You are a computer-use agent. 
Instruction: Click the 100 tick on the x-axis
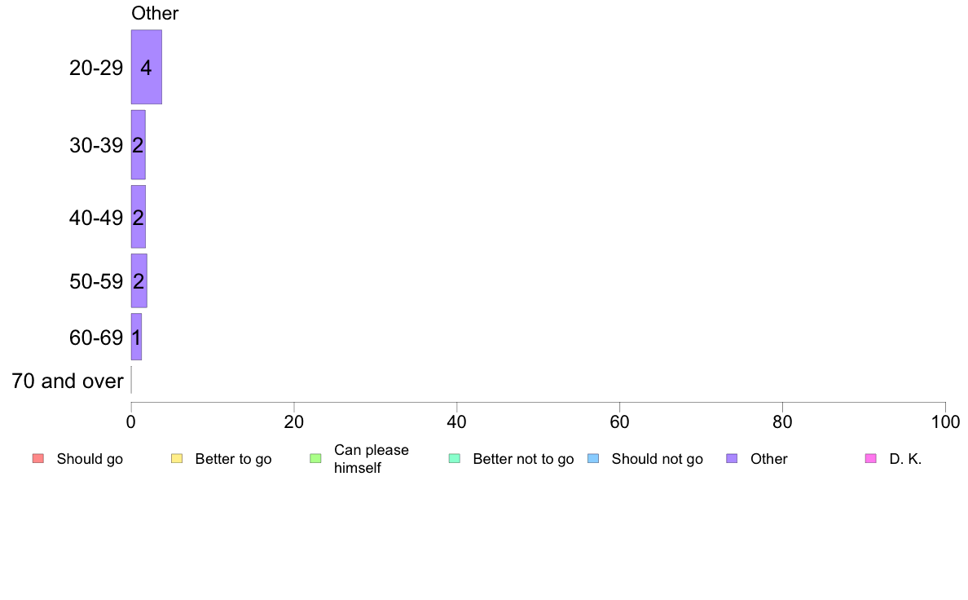point(945,422)
